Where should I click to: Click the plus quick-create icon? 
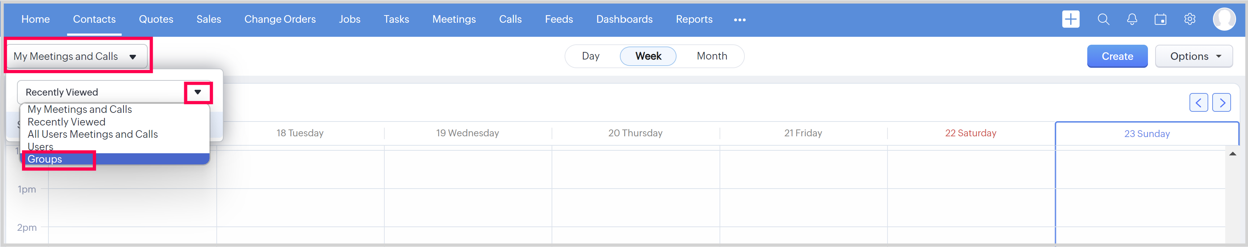click(x=1070, y=19)
